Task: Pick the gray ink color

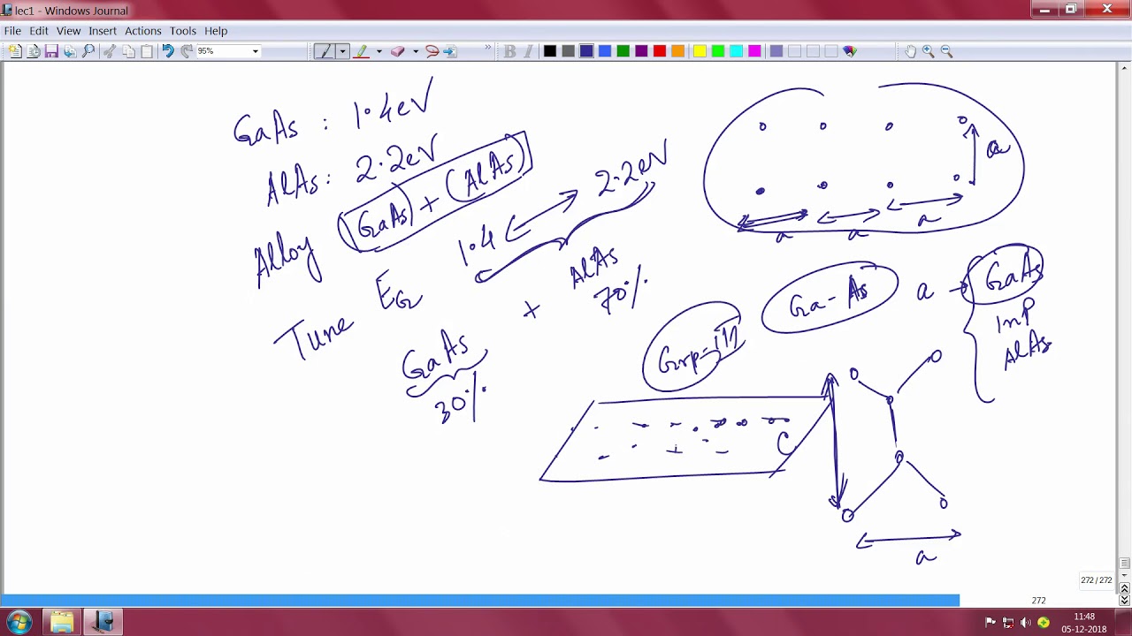Action: [x=569, y=51]
